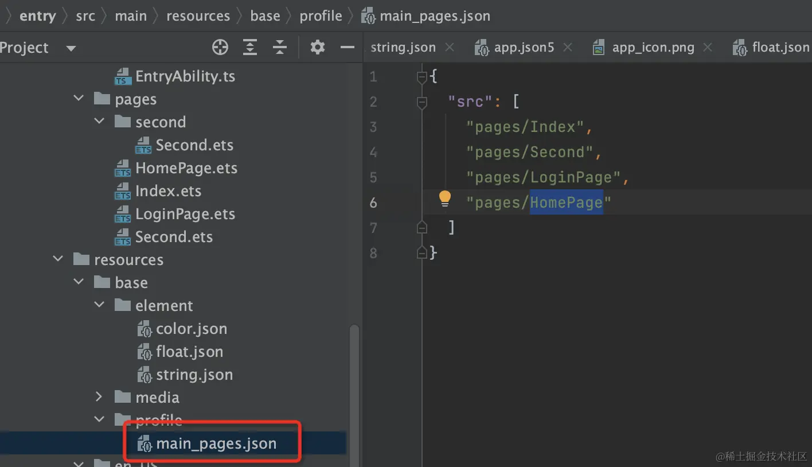Click the fold end marker on line 8
The height and width of the screenshot is (467, 812).
pyautogui.click(x=422, y=252)
